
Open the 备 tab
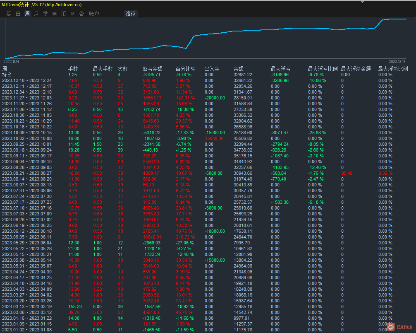(81, 14)
